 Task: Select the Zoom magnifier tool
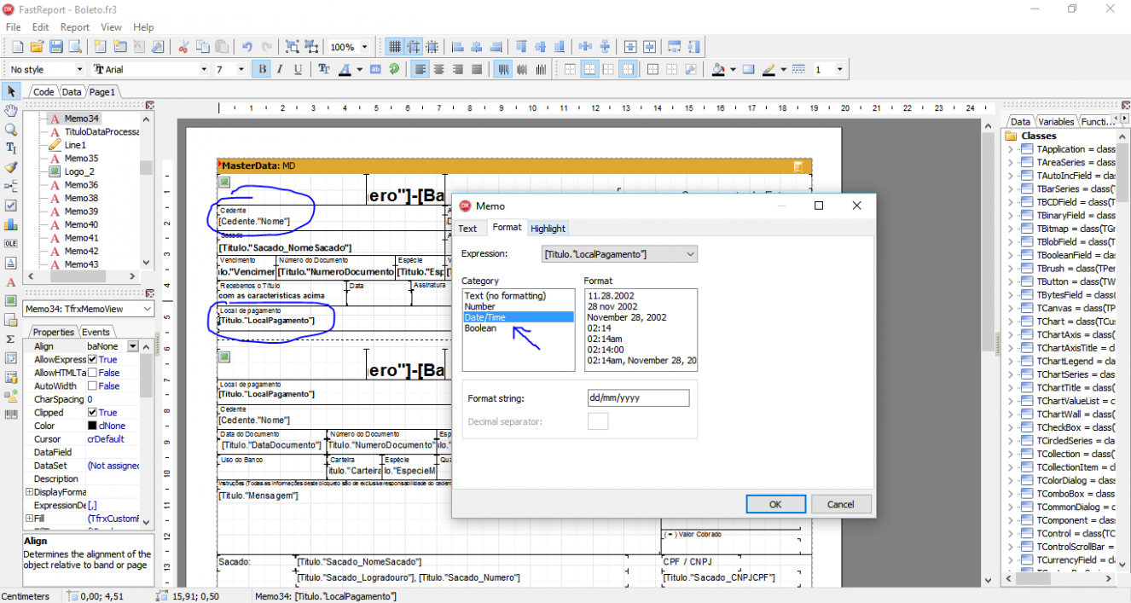tap(11, 130)
